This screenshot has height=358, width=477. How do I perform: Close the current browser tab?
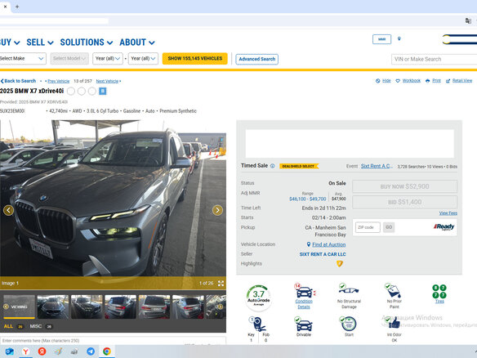[x=5, y=7]
